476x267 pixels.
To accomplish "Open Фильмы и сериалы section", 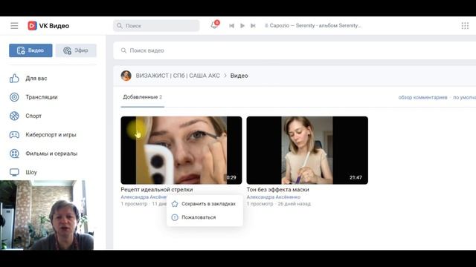I will point(51,154).
